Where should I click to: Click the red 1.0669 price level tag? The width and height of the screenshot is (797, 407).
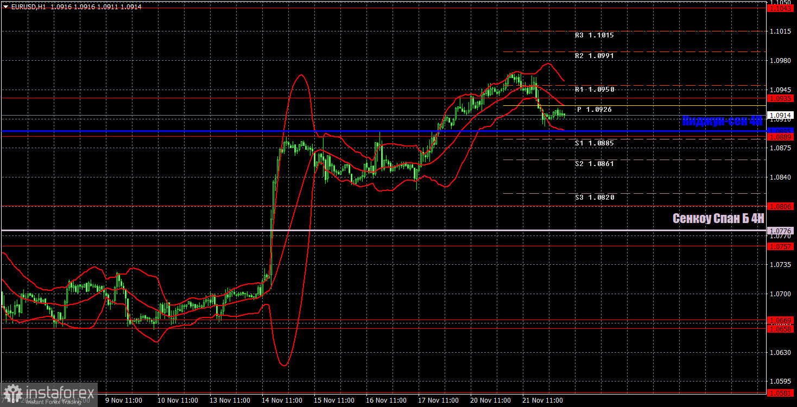tap(781, 320)
